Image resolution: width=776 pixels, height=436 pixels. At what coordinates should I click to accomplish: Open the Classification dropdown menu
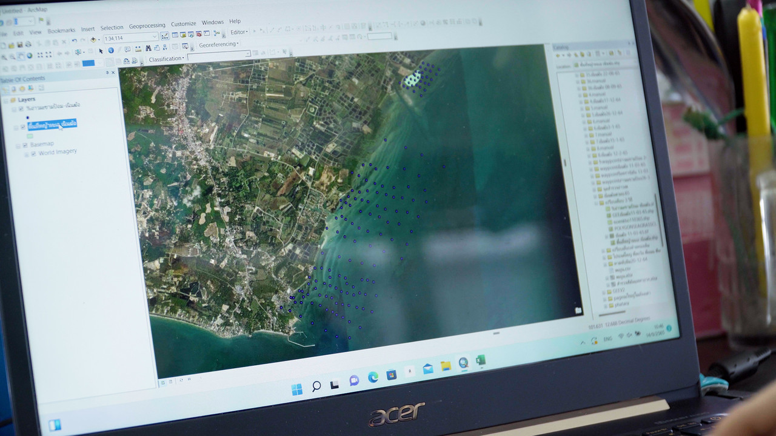[x=167, y=59]
